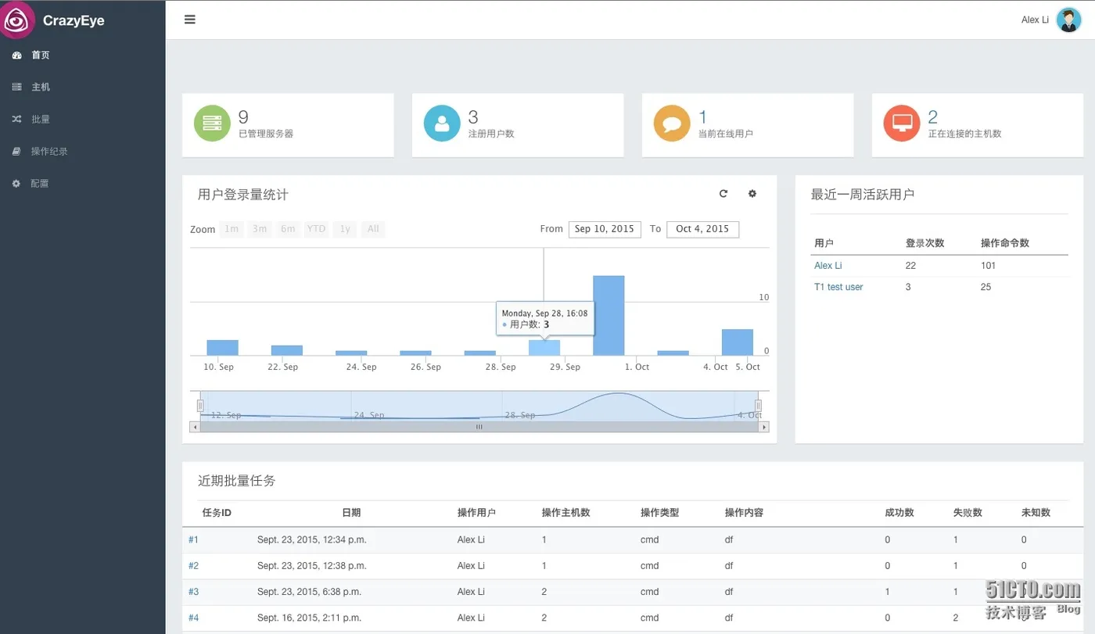Open batch task #3 link

pyautogui.click(x=193, y=592)
